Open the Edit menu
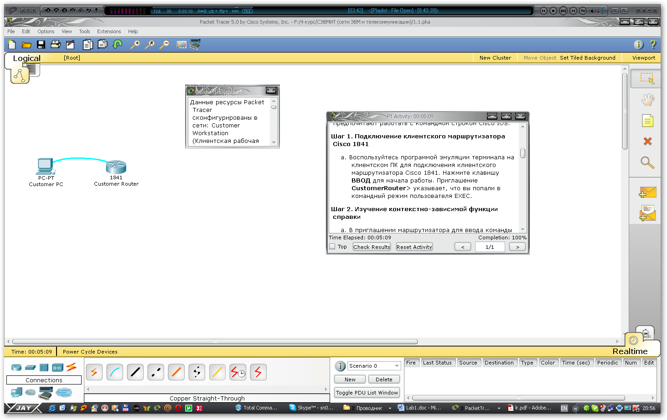Viewport: 667px width, 420px height. pyautogui.click(x=26, y=31)
